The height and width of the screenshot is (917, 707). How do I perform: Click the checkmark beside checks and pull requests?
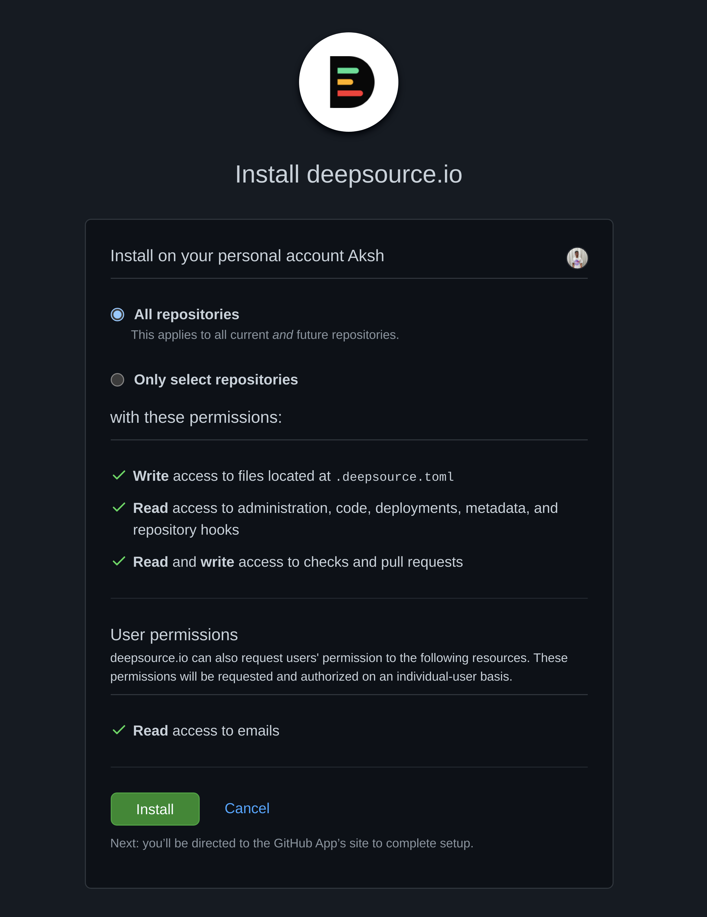(119, 561)
